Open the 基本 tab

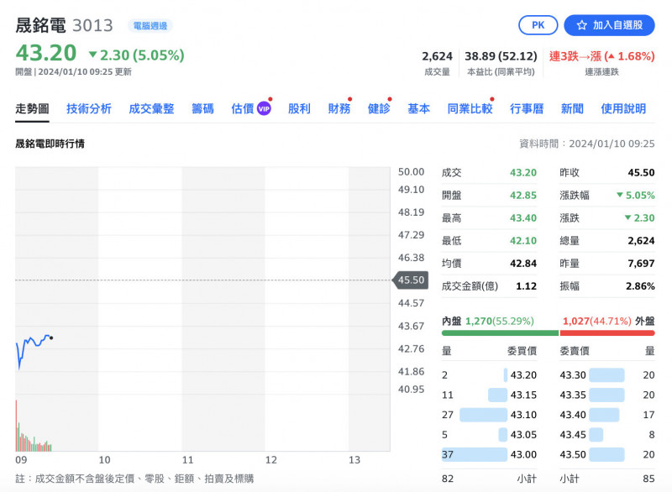[418, 109]
